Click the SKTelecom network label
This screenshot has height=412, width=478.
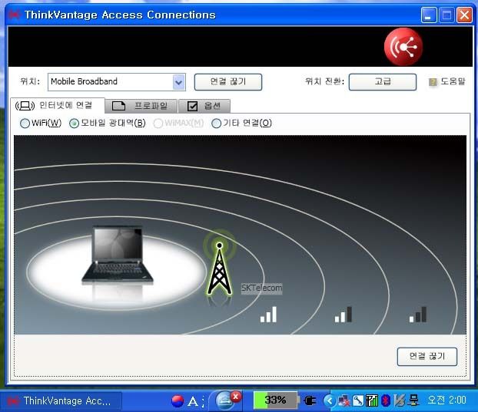pyautogui.click(x=261, y=288)
